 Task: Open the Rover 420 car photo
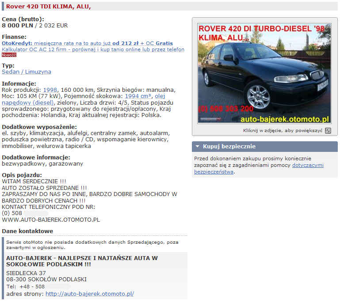264,73
